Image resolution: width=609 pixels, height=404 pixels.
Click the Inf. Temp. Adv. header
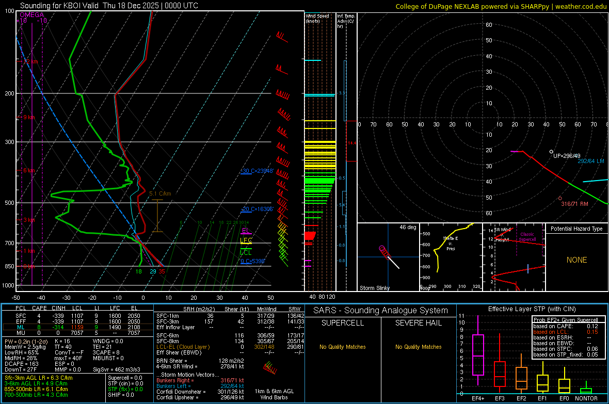pyautogui.click(x=346, y=21)
